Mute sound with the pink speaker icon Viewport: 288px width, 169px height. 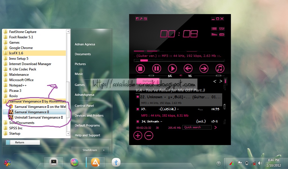coord(181,75)
